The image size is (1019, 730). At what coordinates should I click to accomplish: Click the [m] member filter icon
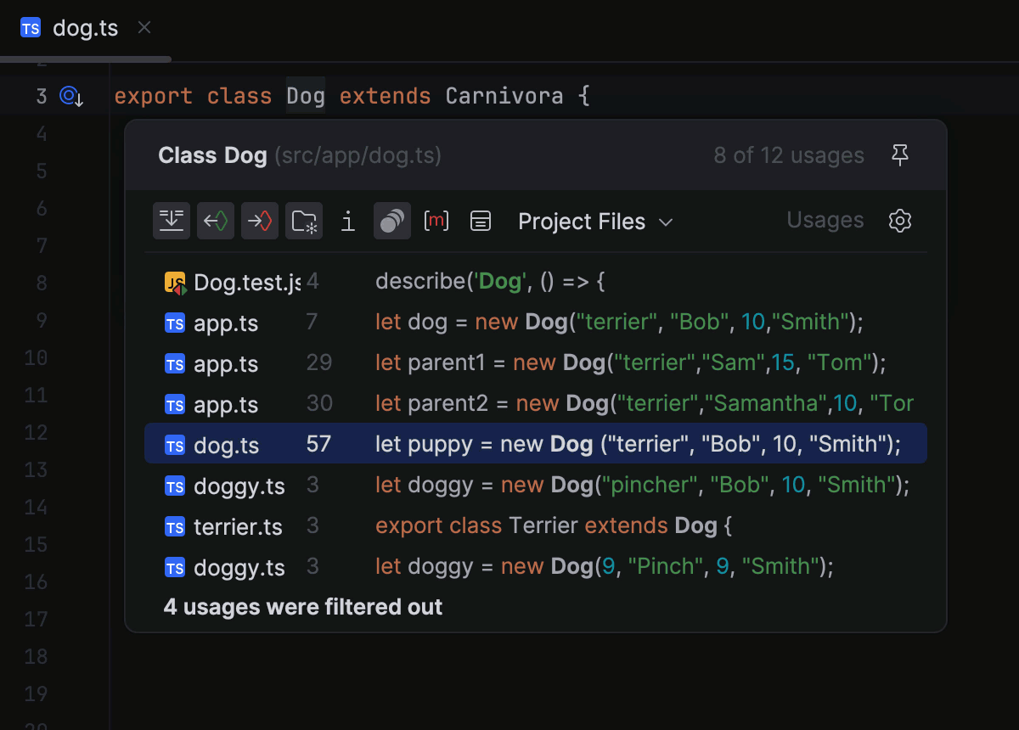[436, 221]
